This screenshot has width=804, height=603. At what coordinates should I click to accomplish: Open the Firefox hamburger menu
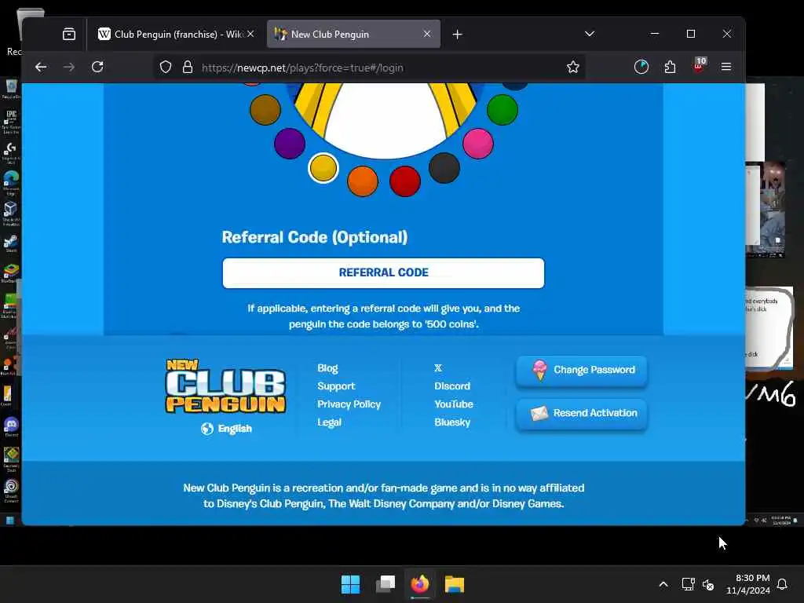726,68
